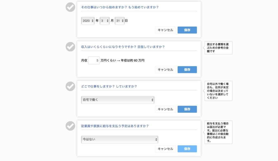Open the year dropdown showing 2020

coord(88,21)
